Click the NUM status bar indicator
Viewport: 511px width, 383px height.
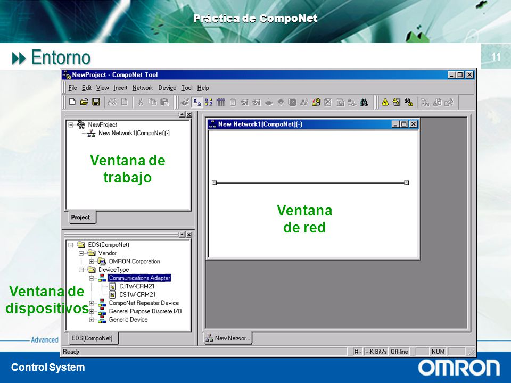[438, 352]
